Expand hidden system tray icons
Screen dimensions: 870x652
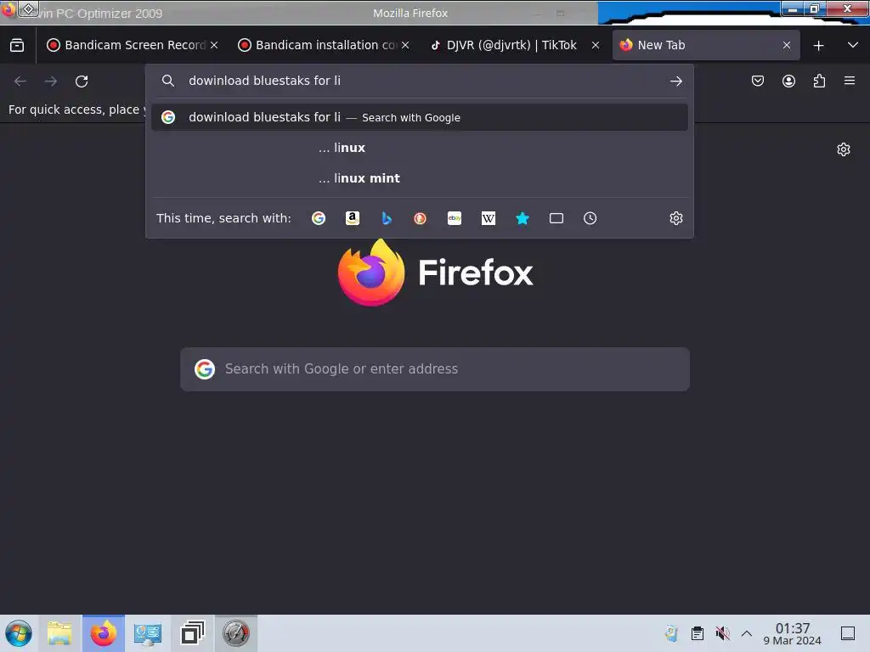747,633
